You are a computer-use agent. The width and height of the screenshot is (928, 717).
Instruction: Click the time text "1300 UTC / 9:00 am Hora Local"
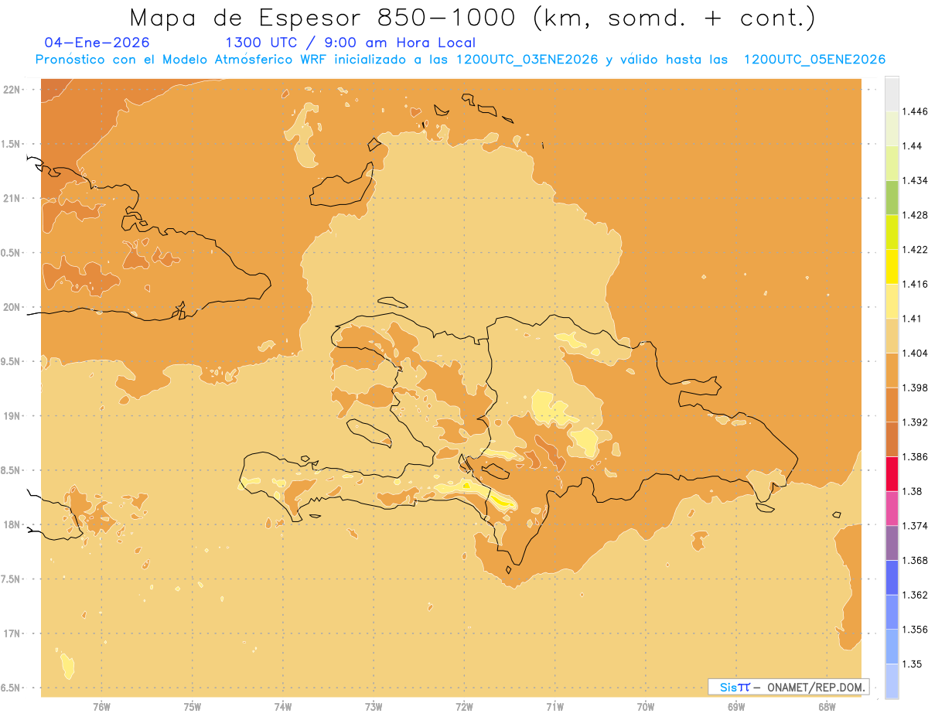pyautogui.click(x=350, y=43)
